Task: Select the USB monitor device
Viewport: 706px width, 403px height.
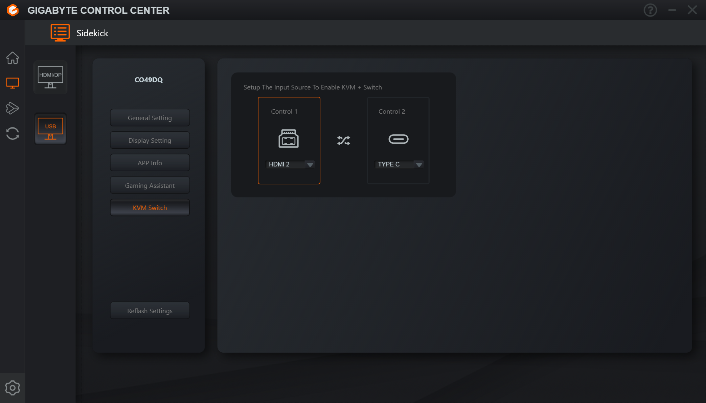Action: [50, 129]
